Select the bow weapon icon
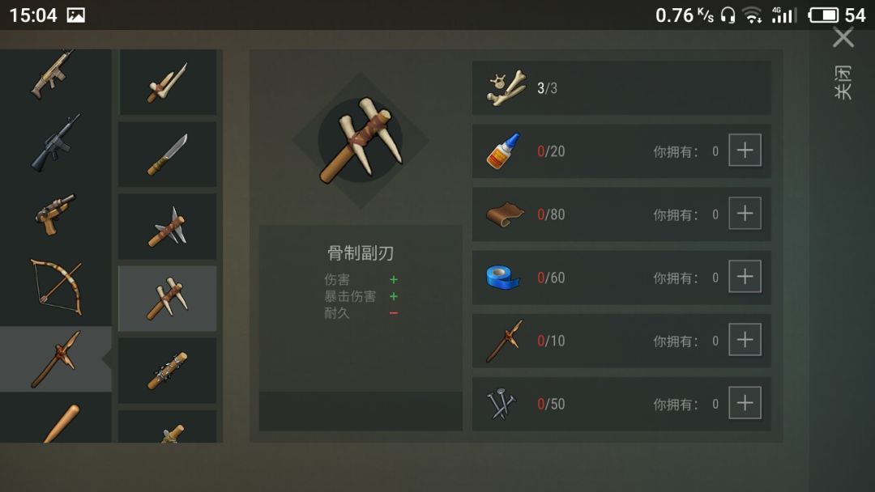 (57, 287)
